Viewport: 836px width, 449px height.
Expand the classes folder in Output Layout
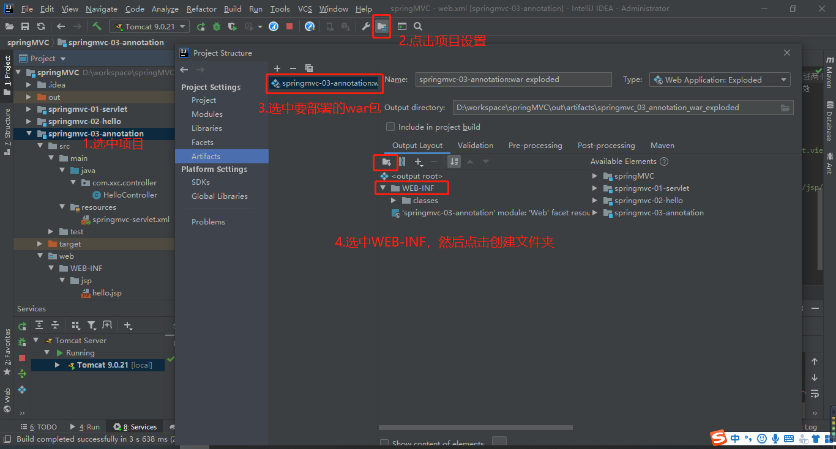point(394,200)
